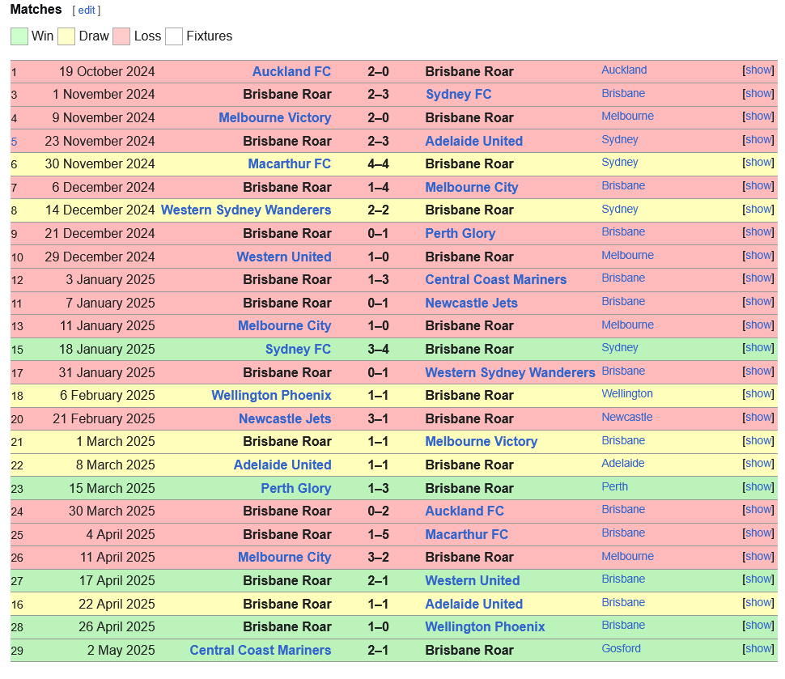The image size is (785, 679).
Task: Expand the 15 March 2025 match details
Action: pyautogui.click(x=758, y=486)
